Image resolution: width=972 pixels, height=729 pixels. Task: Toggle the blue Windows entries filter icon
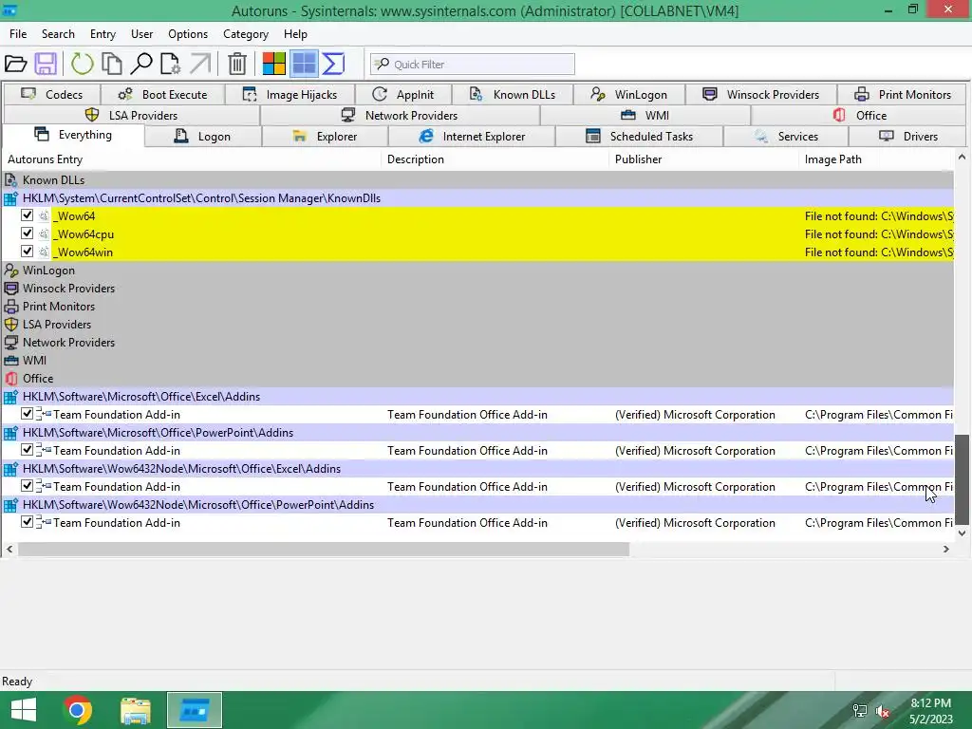[304, 64]
